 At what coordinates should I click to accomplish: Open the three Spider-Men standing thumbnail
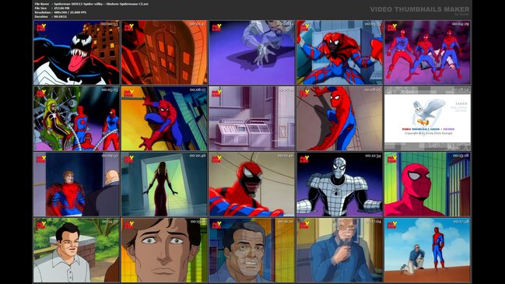(x=427, y=52)
